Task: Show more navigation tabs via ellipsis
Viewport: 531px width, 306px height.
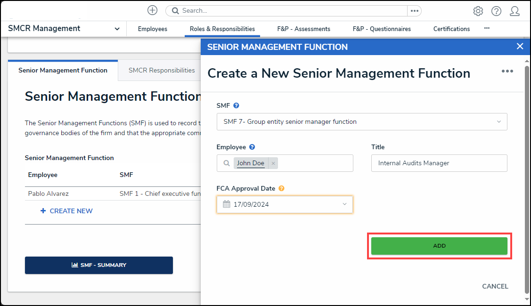Action: 487,28
